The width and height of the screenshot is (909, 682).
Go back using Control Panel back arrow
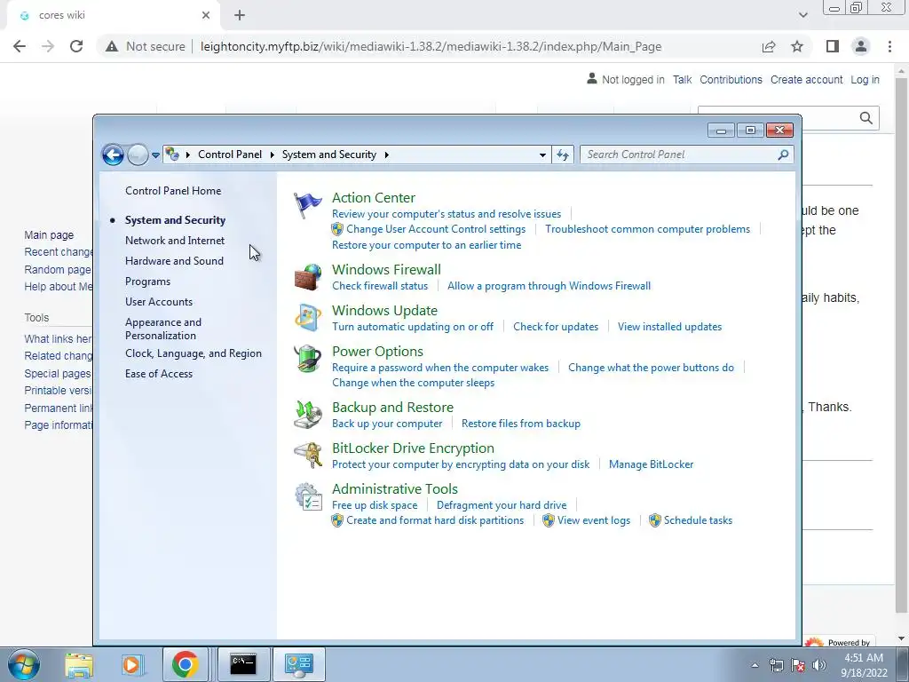pyautogui.click(x=113, y=155)
